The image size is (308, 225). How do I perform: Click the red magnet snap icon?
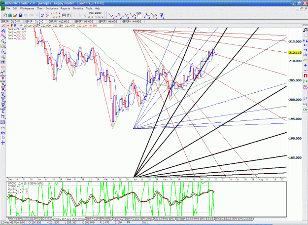305,75
